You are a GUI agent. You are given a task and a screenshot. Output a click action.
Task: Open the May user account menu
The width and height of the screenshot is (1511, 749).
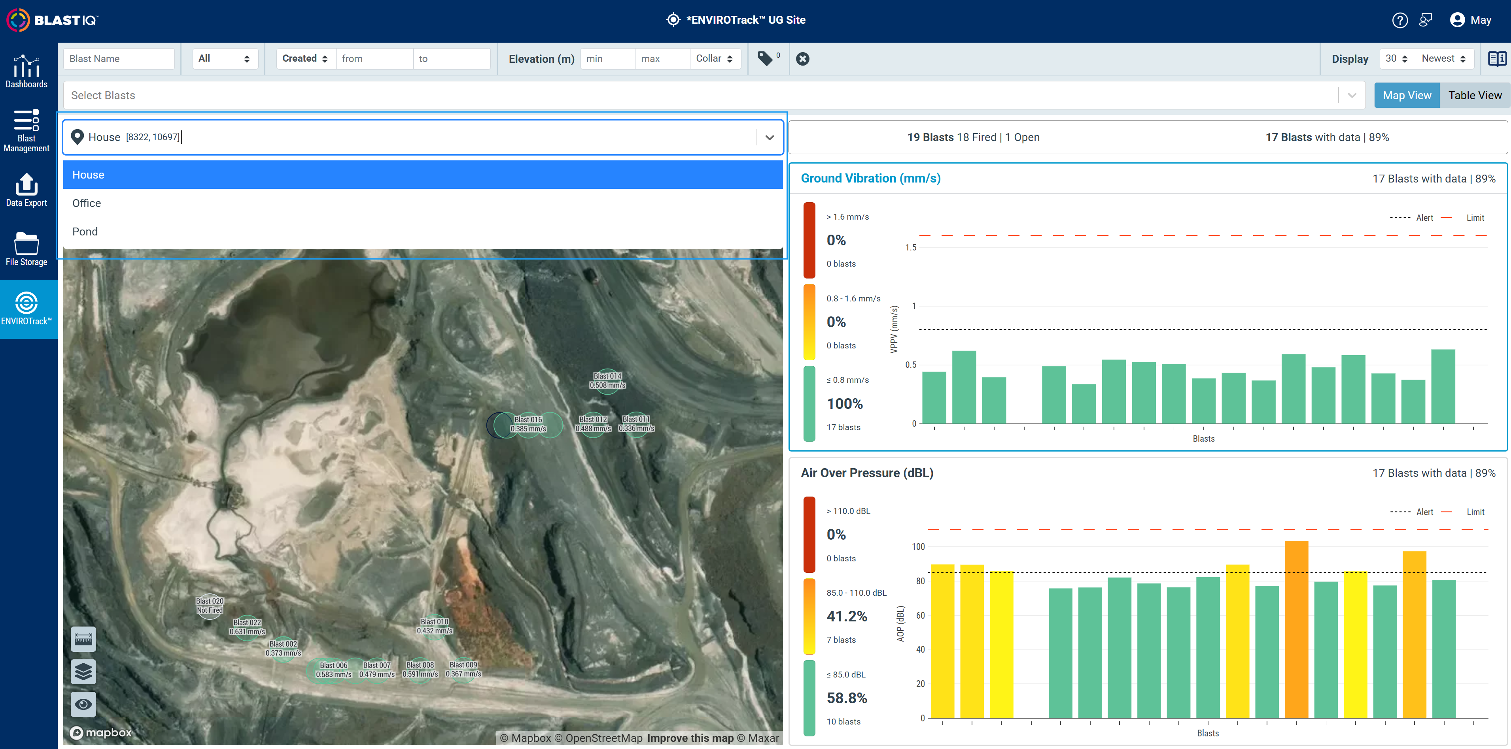[x=1471, y=20]
